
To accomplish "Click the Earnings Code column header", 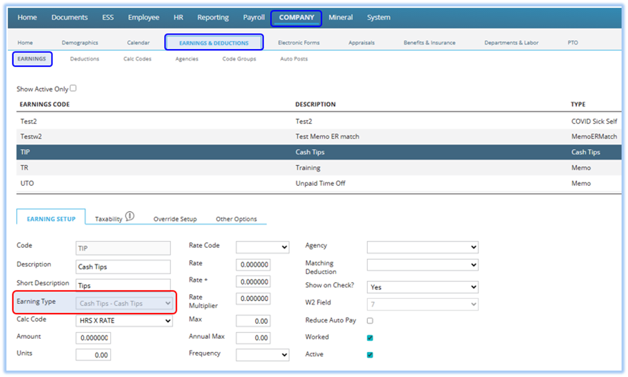I will (x=45, y=104).
